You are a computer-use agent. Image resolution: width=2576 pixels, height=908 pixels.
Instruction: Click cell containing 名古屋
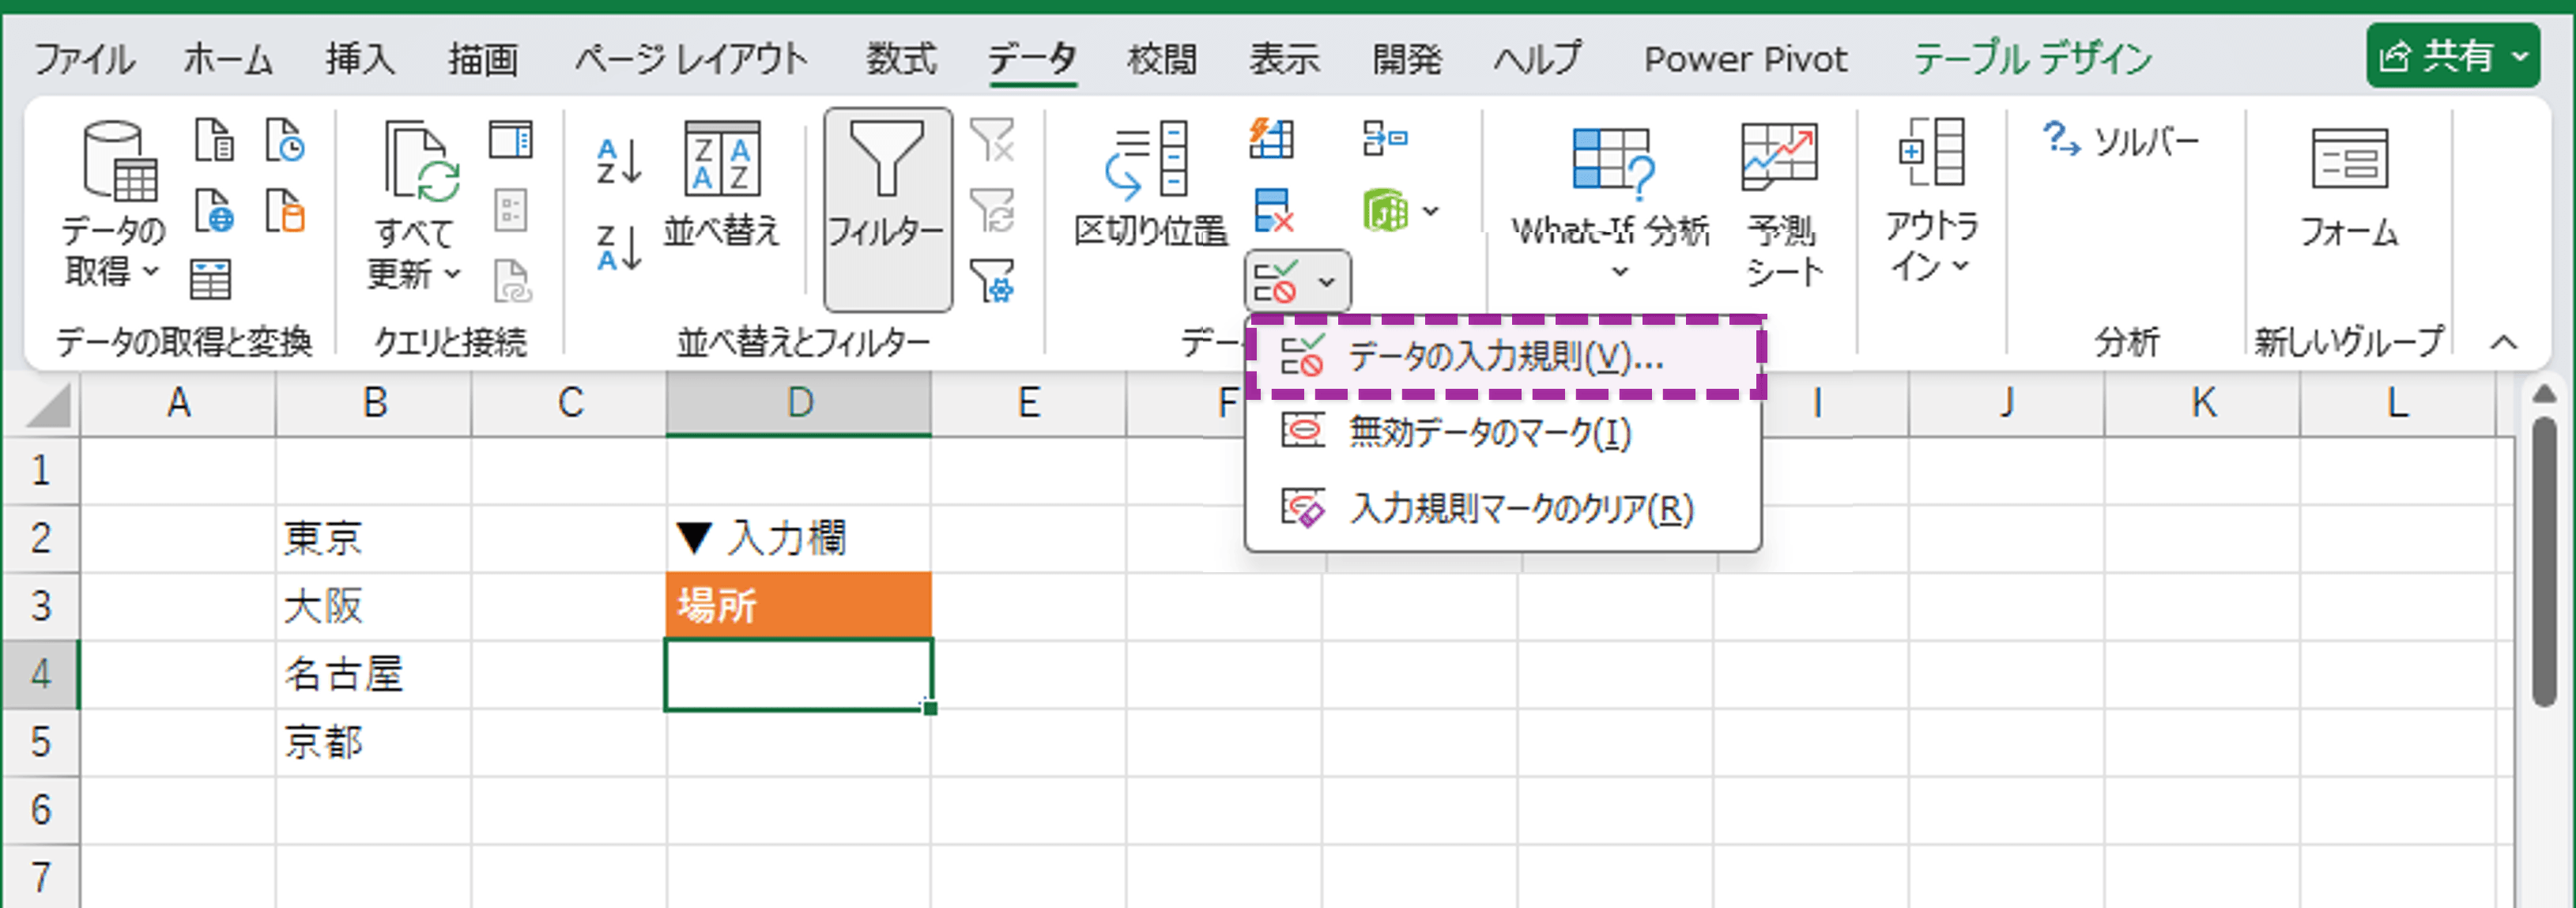(373, 674)
